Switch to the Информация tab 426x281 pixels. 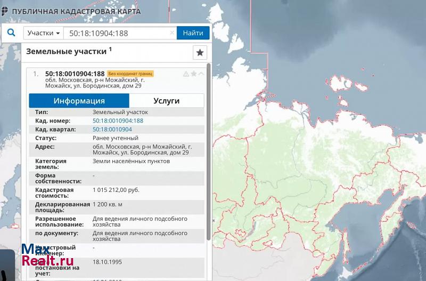pyautogui.click(x=79, y=101)
